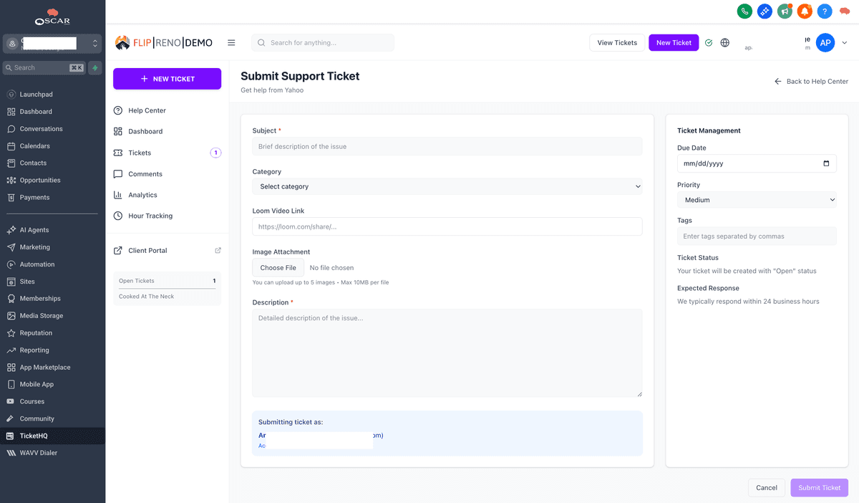Select Analytics in the TicketHQ panel
Image resolution: width=859 pixels, height=503 pixels.
coord(142,194)
